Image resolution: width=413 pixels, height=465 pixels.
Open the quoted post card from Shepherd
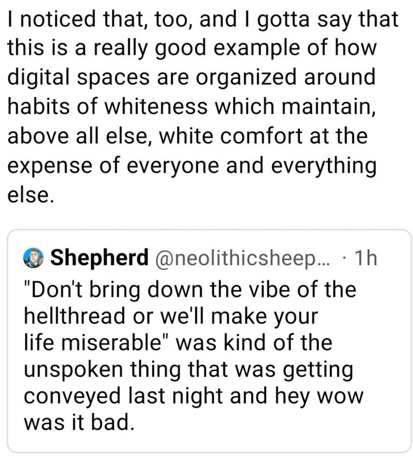pos(209,341)
